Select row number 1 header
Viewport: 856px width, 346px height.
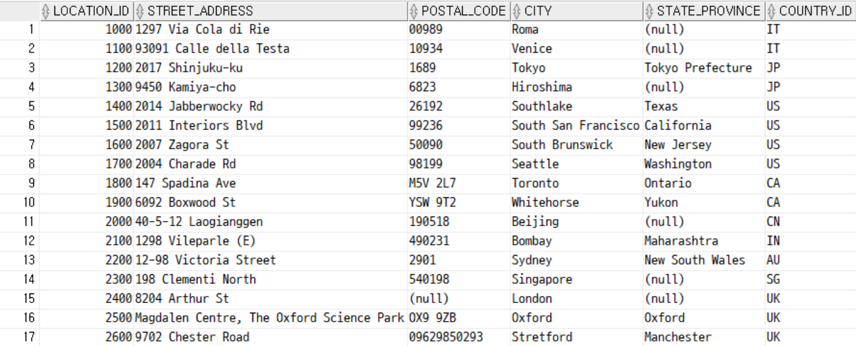[x=20, y=29]
